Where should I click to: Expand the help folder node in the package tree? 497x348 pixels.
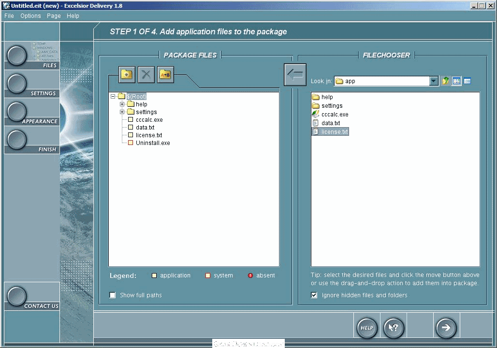122,104
